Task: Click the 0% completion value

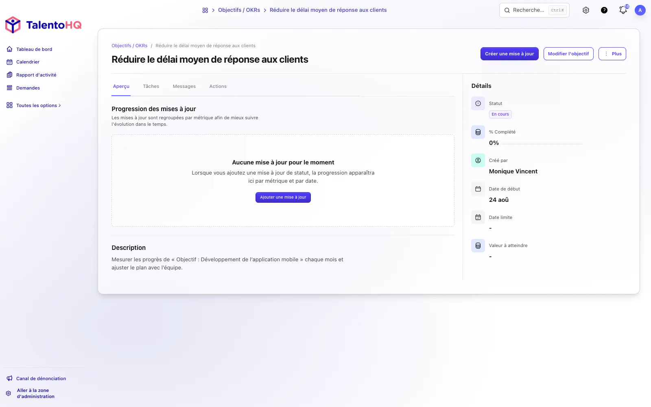Action: [494, 143]
